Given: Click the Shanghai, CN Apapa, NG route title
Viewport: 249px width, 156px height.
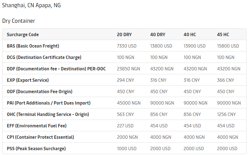Looking at the screenshot, I should (x=32, y=5).
